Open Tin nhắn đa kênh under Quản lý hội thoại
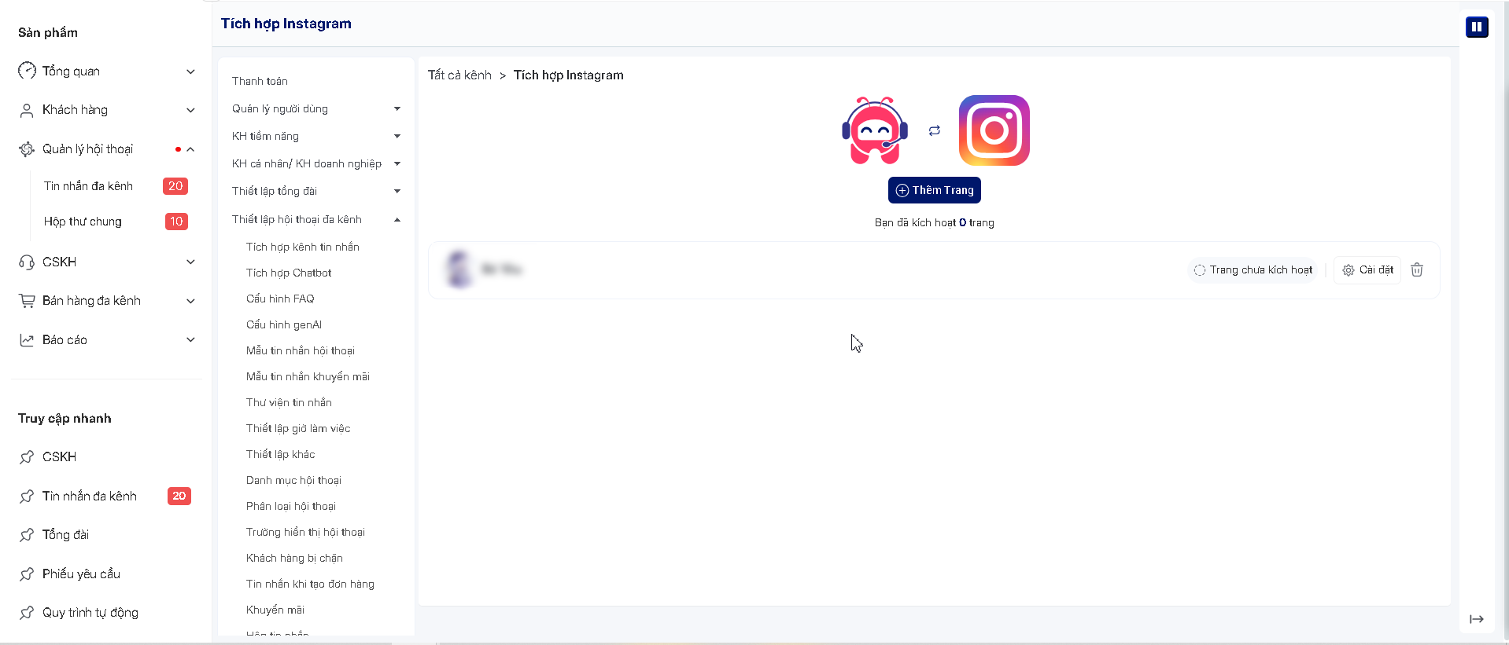The height and width of the screenshot is (645, 1509). 88,186
